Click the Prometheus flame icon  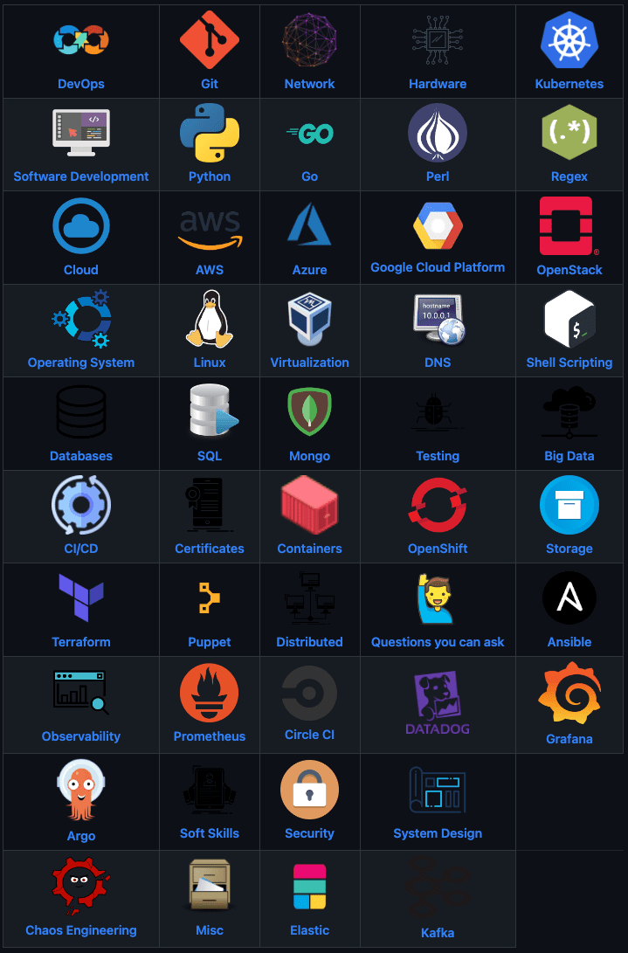(x=209, y=693)
